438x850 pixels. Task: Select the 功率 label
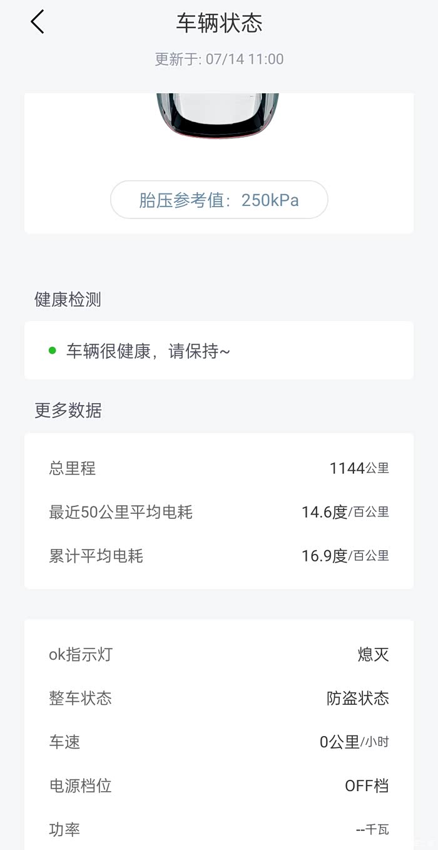pyautogui.click(x=64, y=830)
